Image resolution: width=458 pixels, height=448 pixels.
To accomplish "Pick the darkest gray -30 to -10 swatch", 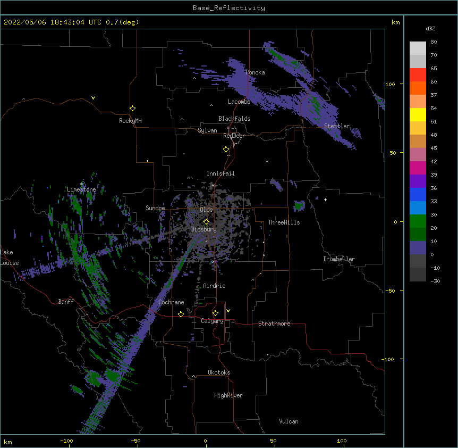I will 418,275.
